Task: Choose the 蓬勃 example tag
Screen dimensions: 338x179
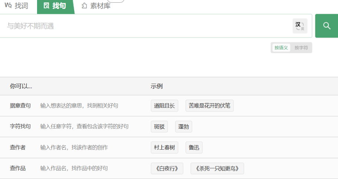Action: click(x=183, y=127)
